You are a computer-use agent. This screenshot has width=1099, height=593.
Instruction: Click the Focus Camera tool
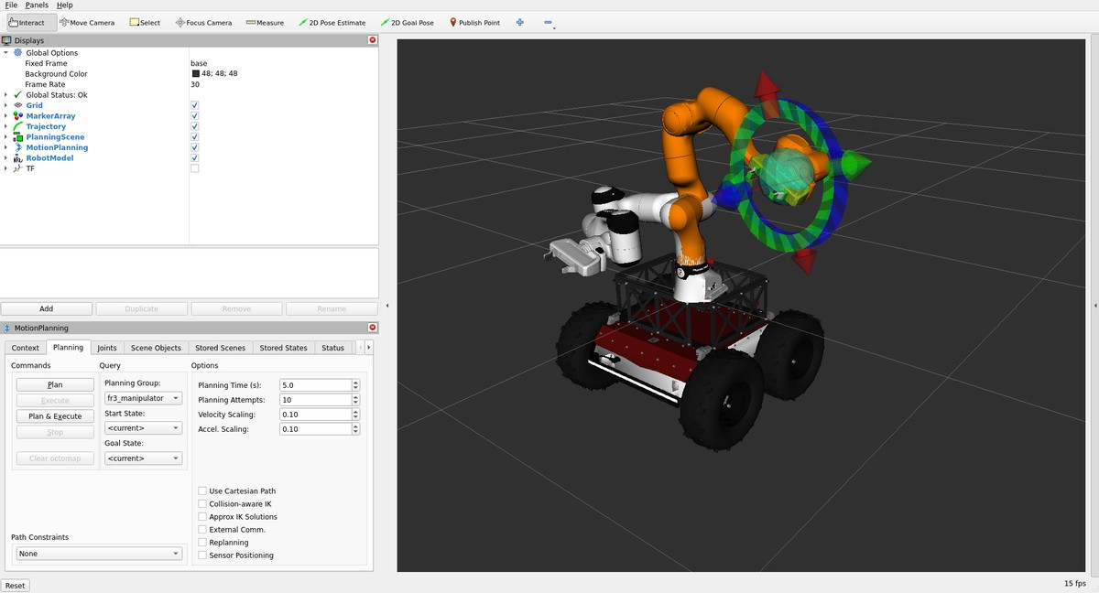coord(203,23)
